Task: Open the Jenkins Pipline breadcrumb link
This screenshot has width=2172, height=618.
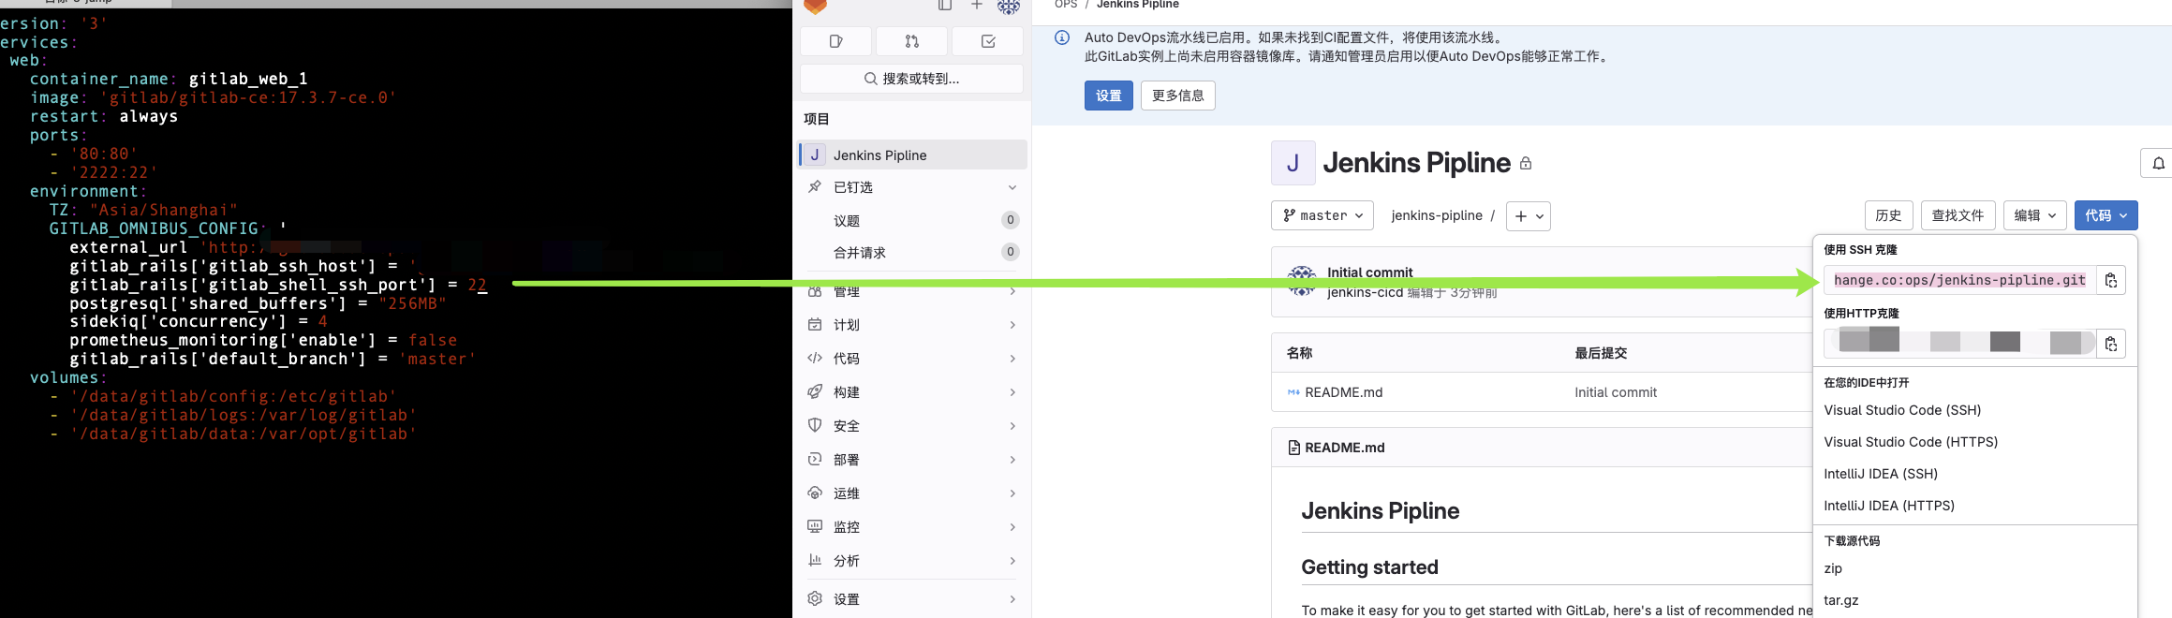Action: pos(1138,5)
